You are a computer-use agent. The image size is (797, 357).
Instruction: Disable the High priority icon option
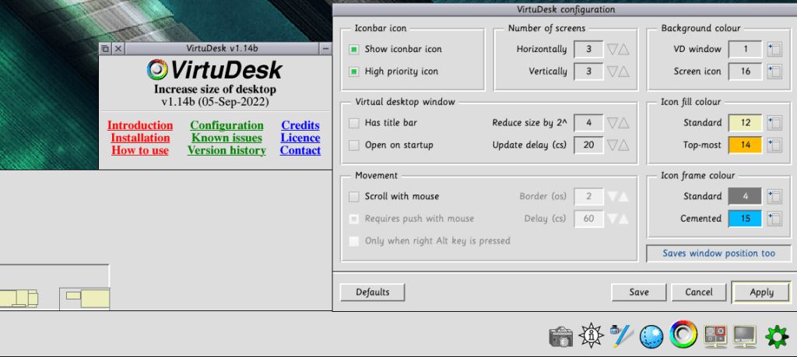tap(354, 72)
